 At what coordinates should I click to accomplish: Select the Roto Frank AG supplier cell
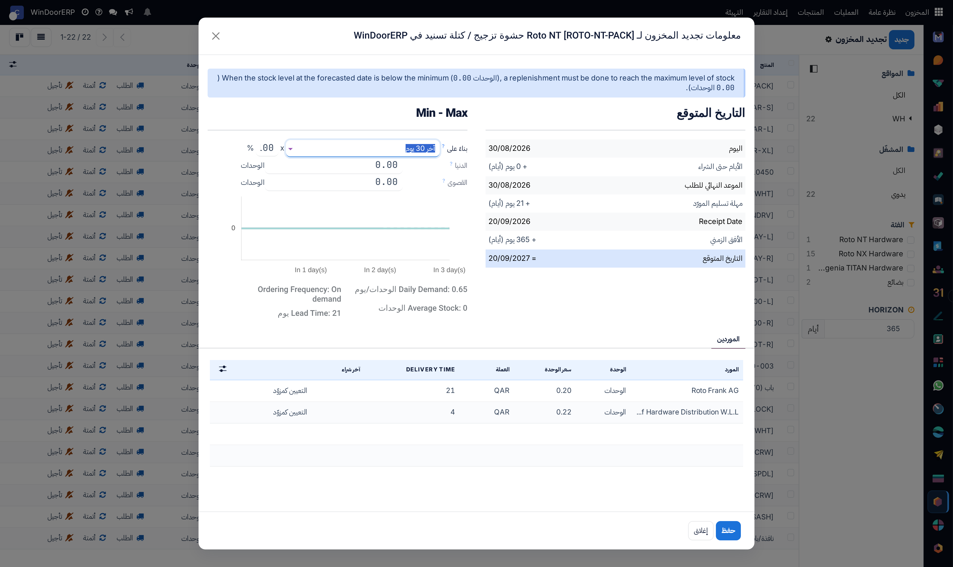(x=714, y=390)
